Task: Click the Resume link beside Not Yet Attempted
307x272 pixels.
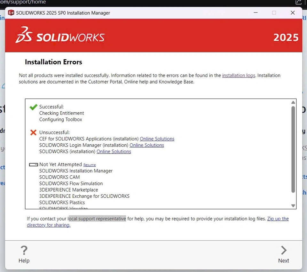Action: (90, 165)
